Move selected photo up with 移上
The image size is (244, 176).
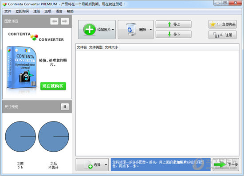(x=173, y=24)
